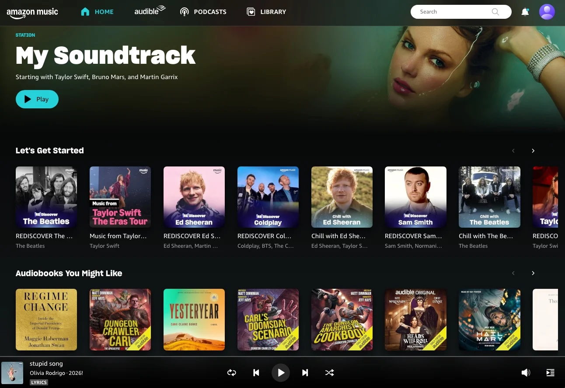Open Heads Will Roll audiobook cover
Image resolution: width=565 pixels, height=388 pixels.
[x=415, y=319]
